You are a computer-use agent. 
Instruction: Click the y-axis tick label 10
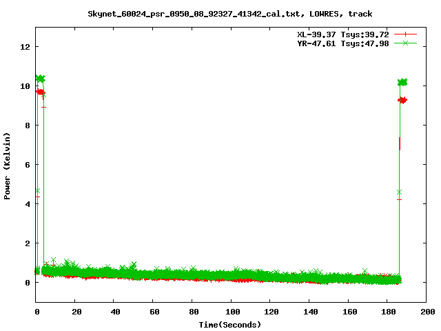coord(25,86)
